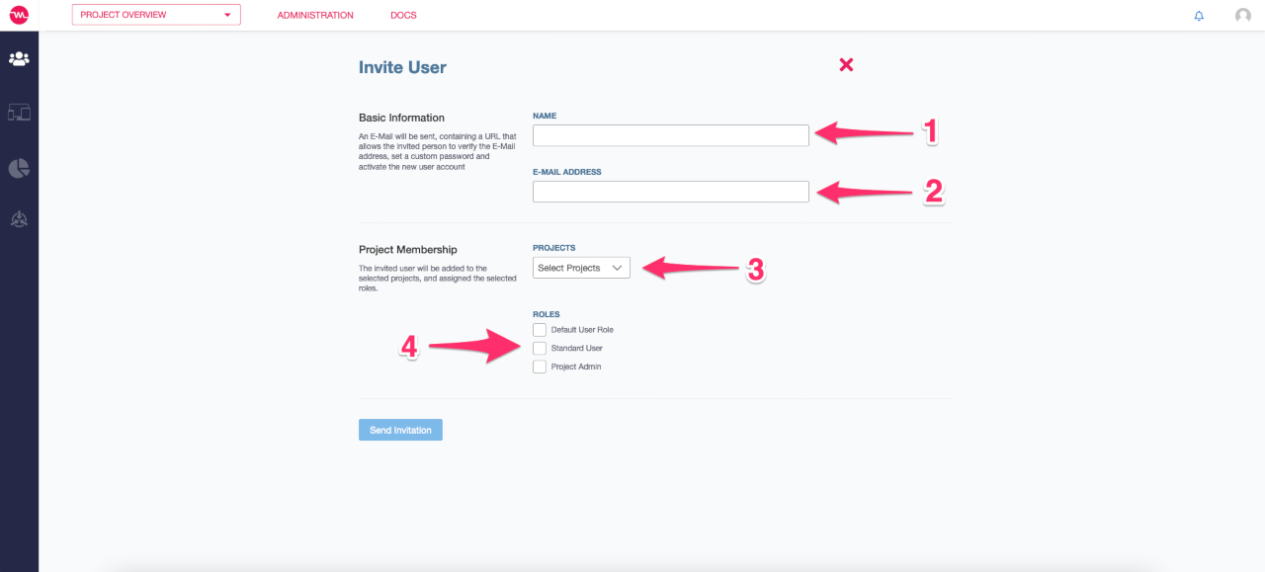This screenshot has width=1265, height=572.
Task: Open the notifications bell icon
Action: coord(1199,16)
